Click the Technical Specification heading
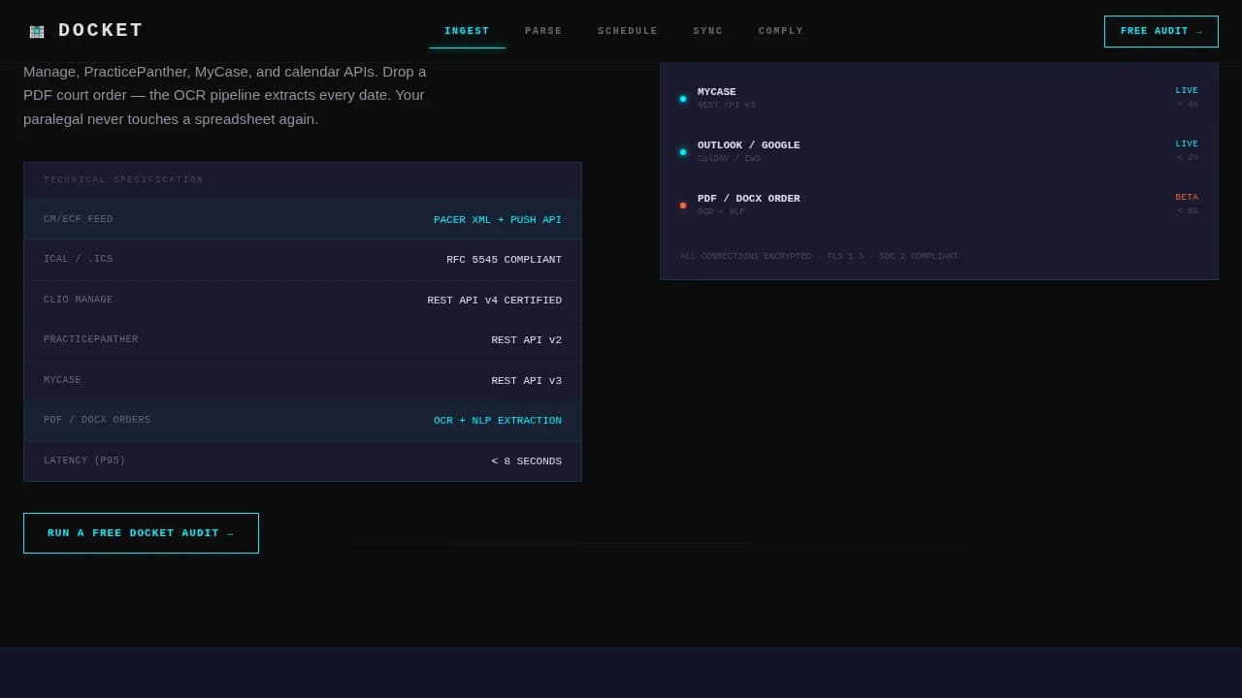The image size is (1242, 698). click(x=124, y=180)
